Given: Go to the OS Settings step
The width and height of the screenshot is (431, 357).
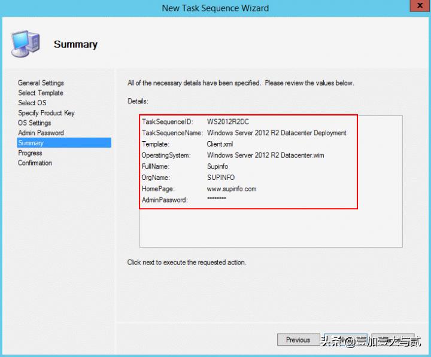Looking at the screenshot, I should (34, 123).
